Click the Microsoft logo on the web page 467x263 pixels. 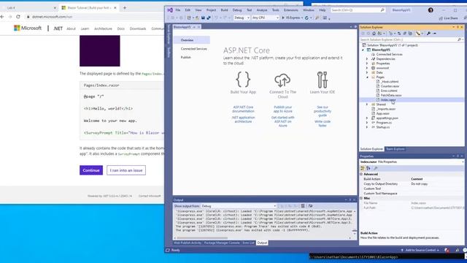point(28,28)
